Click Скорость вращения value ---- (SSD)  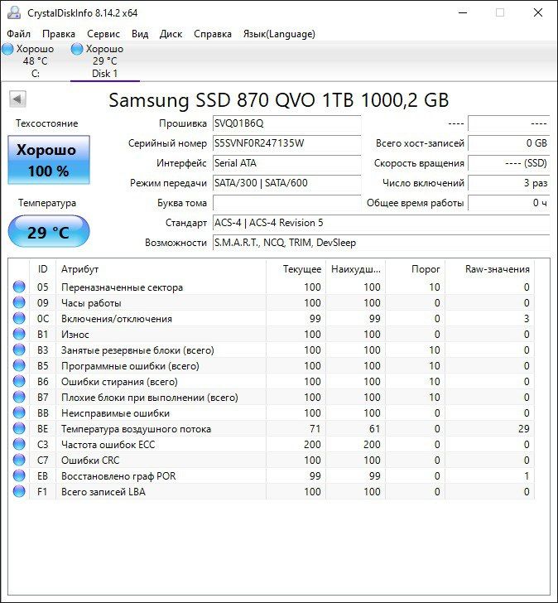tap(509, 163)
